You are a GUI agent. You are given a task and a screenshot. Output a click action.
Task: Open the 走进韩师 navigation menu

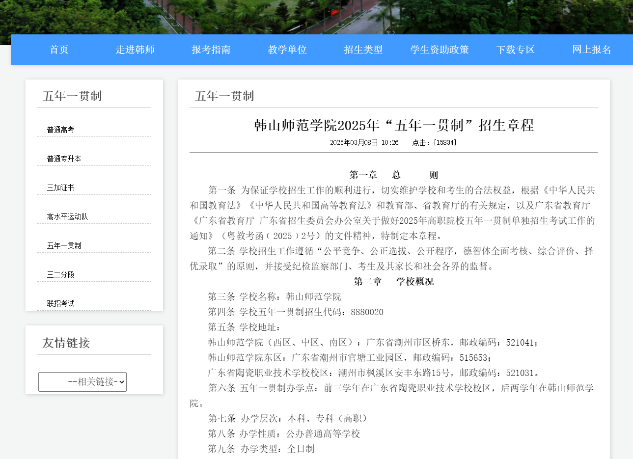[x=135, y=49]
